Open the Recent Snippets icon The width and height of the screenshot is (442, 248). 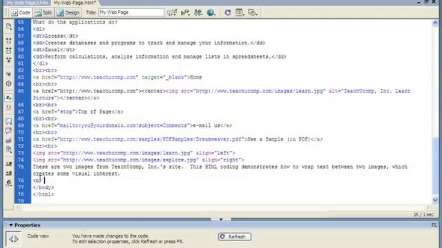(9, 149)
